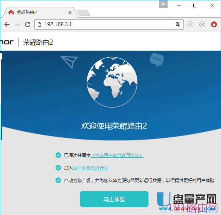Close the 荣耀路由2 tab
221x215 pixels.
click(70, 13)
